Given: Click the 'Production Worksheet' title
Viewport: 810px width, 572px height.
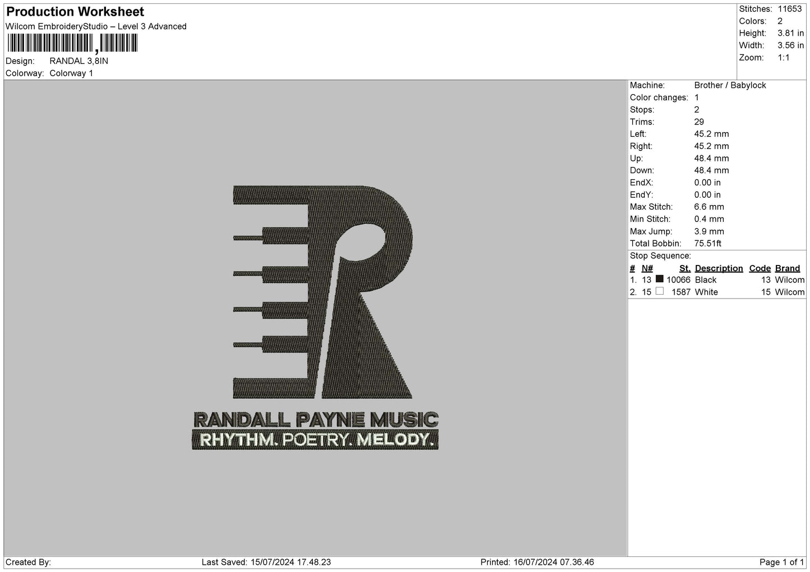Looking at the screenshot, I should (75, 12).
